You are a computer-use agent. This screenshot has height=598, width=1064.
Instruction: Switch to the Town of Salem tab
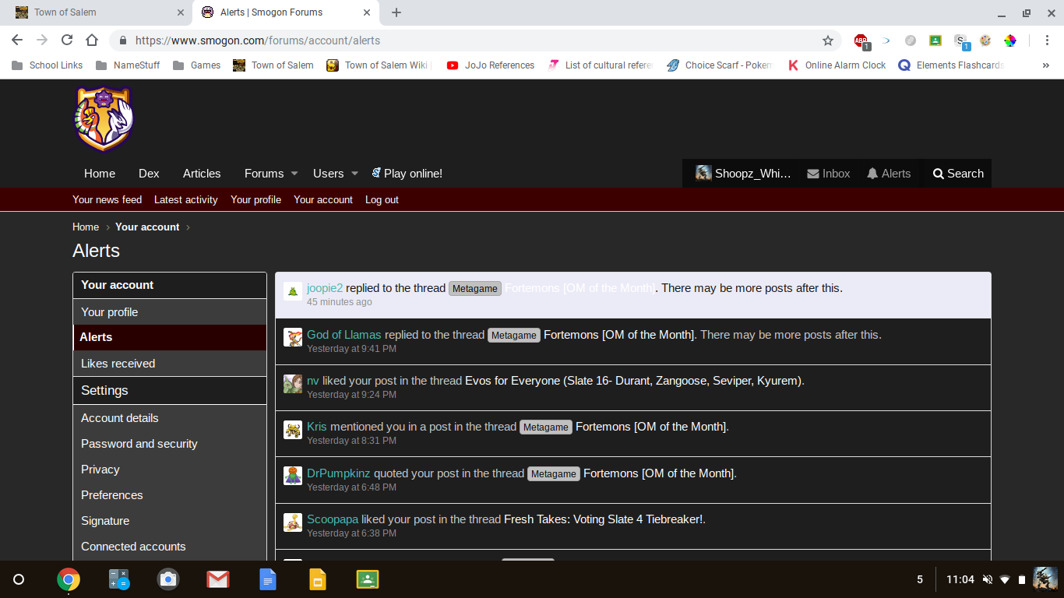tap(97, 12)
